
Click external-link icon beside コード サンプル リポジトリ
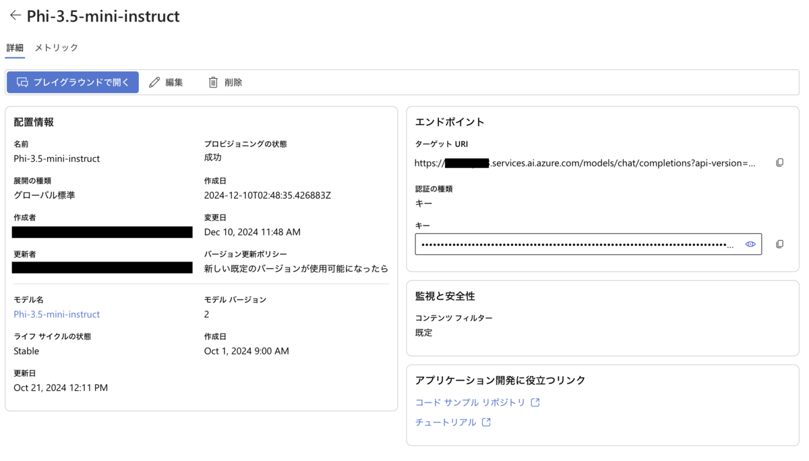click(x=535, y=402)
